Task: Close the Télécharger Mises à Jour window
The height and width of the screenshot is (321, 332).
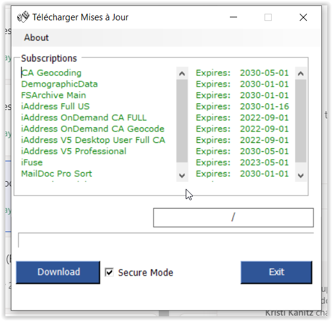Action: pyautogui.click(x=303, y=17)
